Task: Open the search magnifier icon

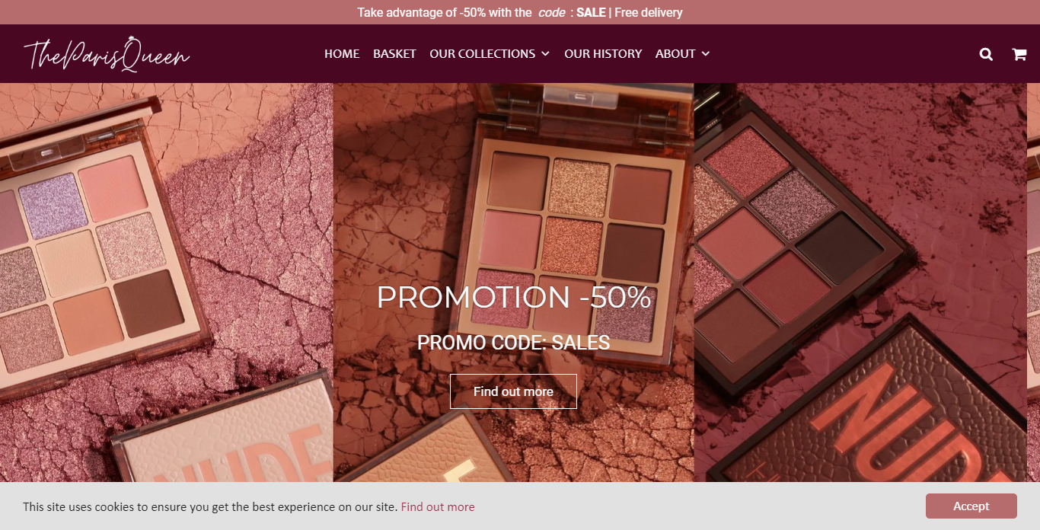Action: point(986,54)
